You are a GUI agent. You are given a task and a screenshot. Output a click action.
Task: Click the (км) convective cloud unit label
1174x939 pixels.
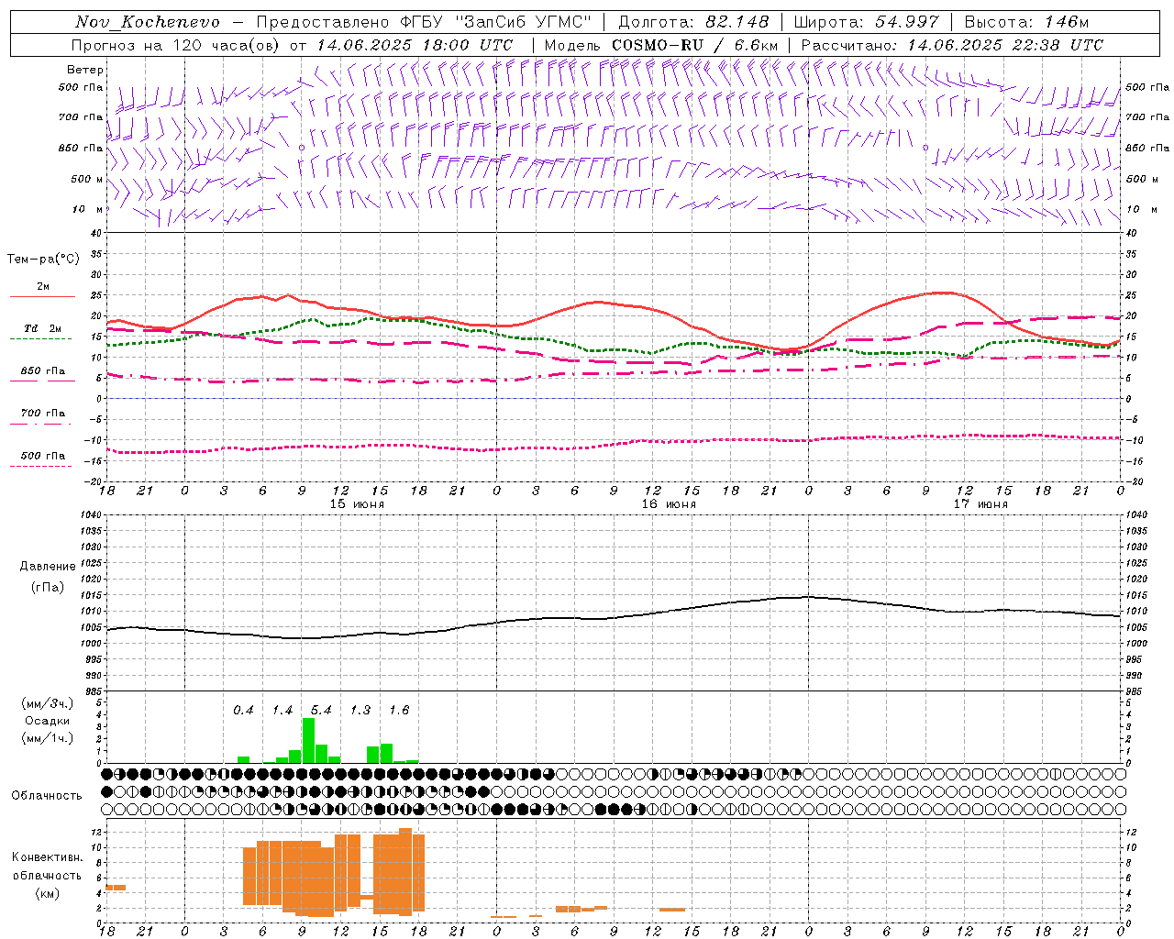[x=47, y=893]
